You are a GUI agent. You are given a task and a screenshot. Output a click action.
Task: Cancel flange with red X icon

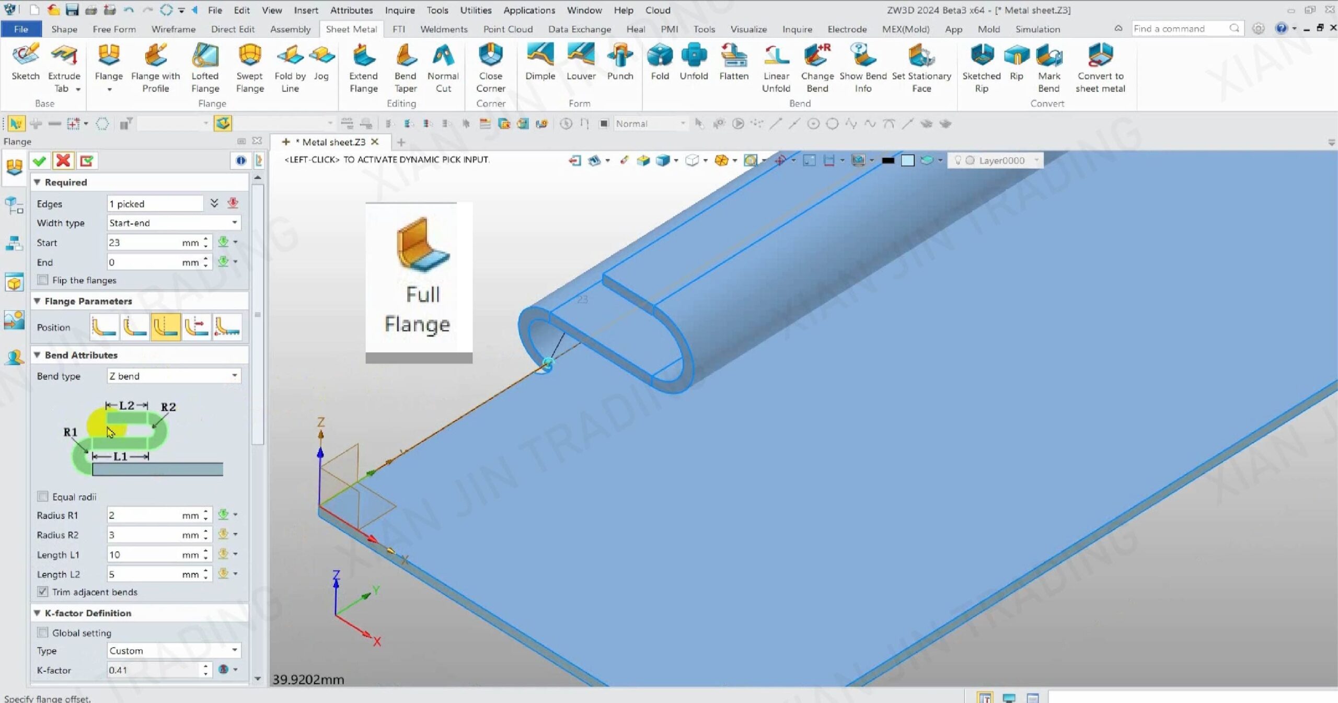click(x=63, y=161)
